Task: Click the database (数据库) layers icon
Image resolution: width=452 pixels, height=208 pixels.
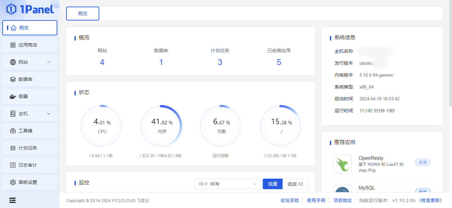Action: (x=13, y=79)
